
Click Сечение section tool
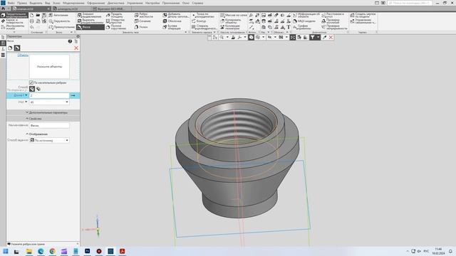click(142, 21)
